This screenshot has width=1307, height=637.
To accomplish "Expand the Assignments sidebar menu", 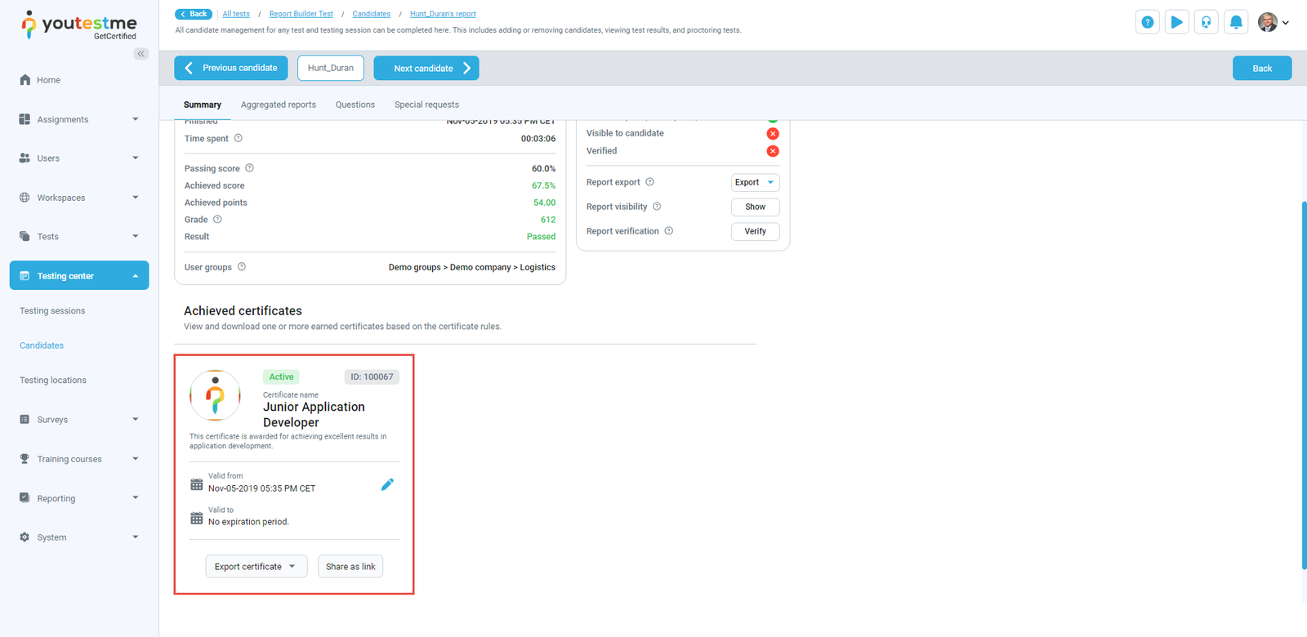I will 79,119.
